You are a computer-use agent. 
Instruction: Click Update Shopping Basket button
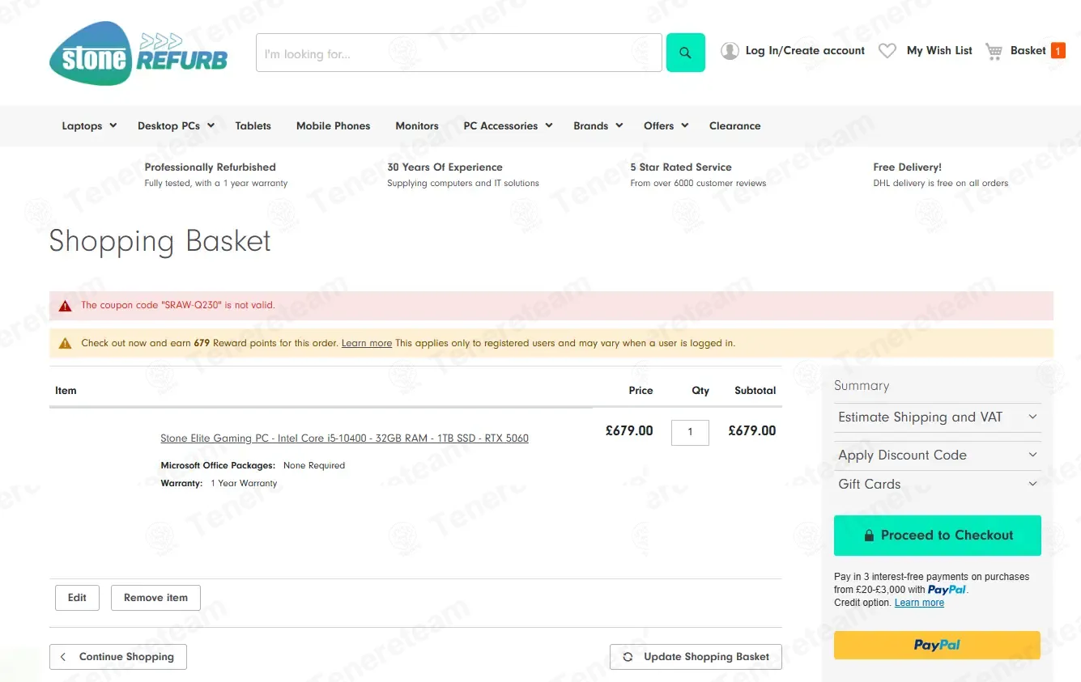pos(696,657)
